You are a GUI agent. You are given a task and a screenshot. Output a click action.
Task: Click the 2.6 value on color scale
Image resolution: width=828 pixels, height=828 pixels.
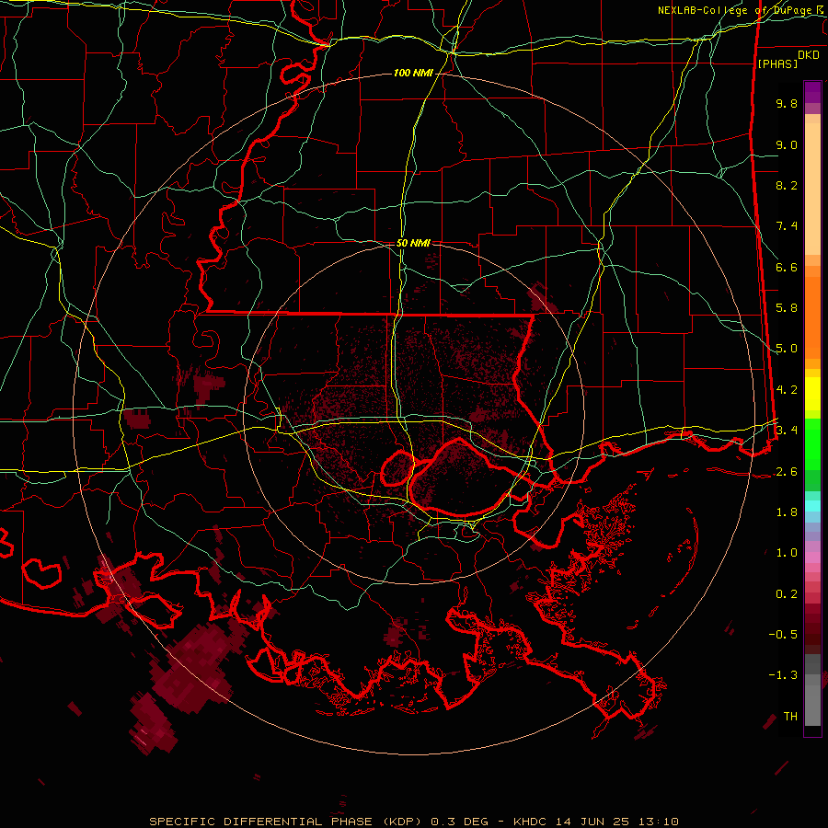787,472
